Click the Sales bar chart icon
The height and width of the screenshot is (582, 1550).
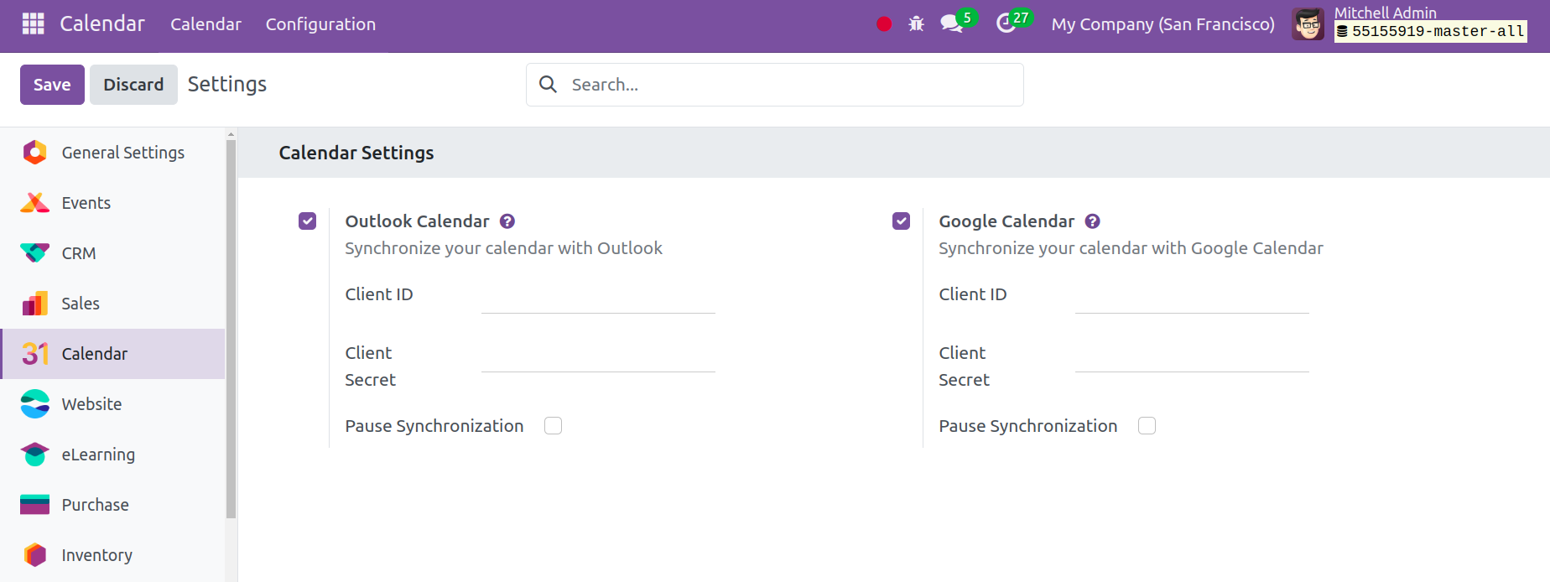pyautogui.click(x=34, y=304)
